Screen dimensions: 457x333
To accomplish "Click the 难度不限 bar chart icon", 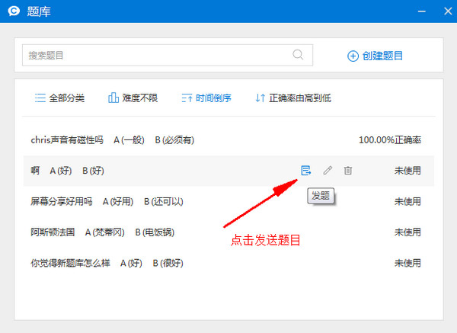I will pyautogui.click(x=113, y=98).
